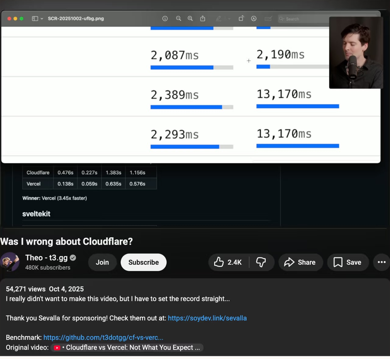Dislike the video thumbs down
390x359 pixels.
[261, 262]
